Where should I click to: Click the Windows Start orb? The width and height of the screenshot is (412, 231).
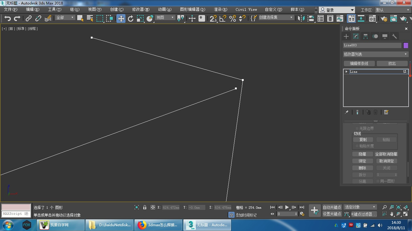(x=8, y=225)
